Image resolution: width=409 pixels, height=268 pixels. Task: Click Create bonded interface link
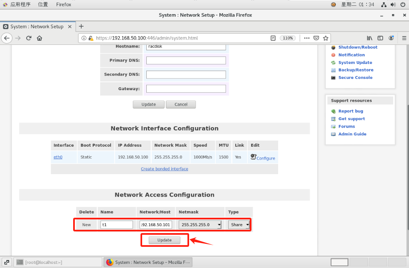pyautogui.click(x=164, y=169)
